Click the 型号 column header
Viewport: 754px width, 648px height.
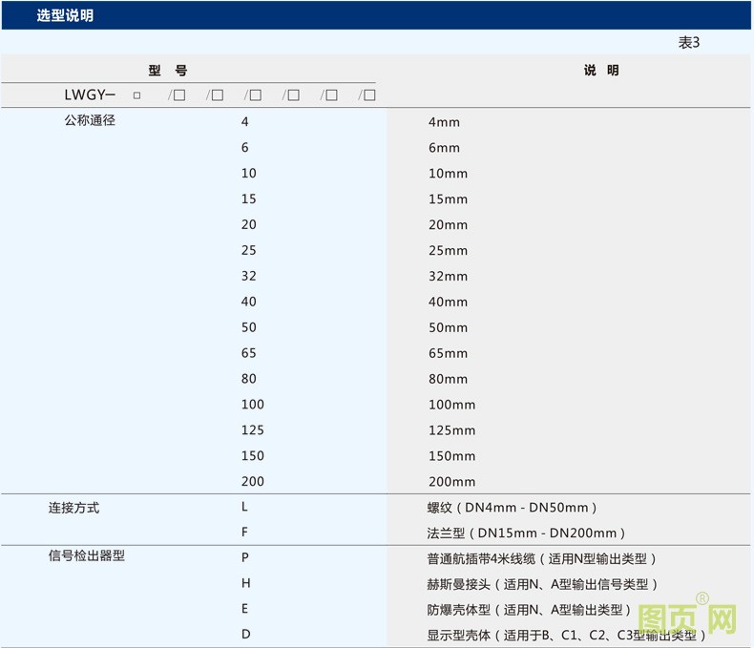pyautogui.click(x=168, y=71)
